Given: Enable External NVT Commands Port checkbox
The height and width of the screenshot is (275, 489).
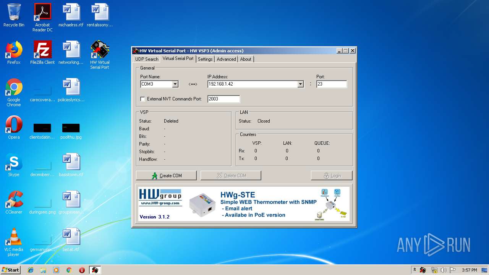Looking at the screenshot, I should [142, 99].
